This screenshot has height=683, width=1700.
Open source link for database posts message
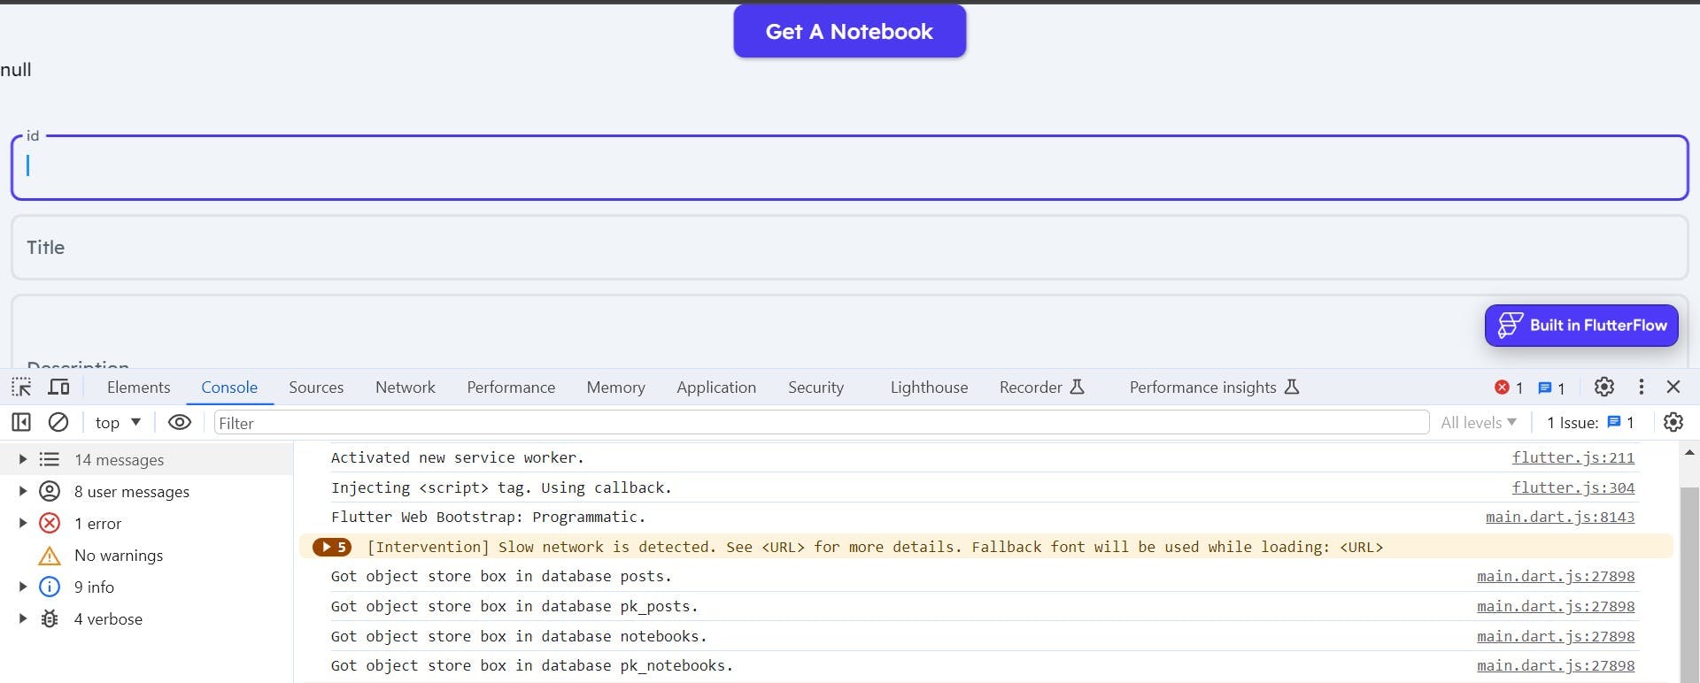coord(1556,577)
